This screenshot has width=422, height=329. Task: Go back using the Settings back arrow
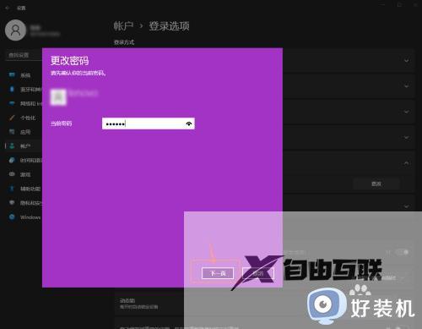tap(8, 8)
